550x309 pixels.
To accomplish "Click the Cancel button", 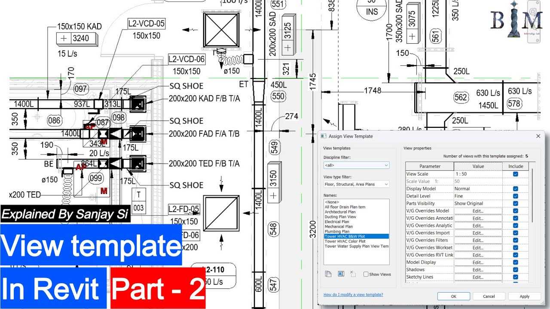I will [489, 296].
